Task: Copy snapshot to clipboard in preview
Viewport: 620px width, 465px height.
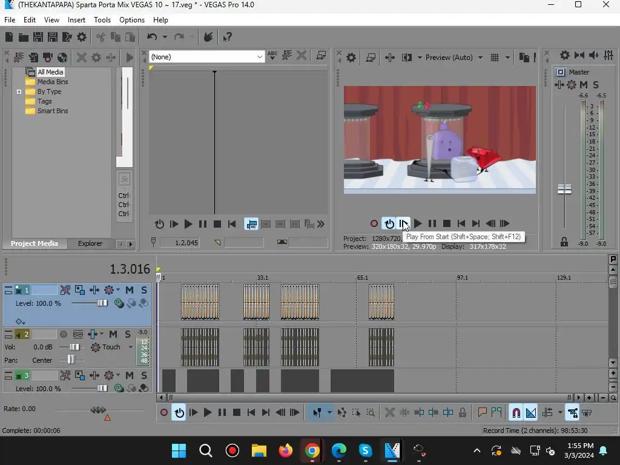Action: tap(524, 58)
